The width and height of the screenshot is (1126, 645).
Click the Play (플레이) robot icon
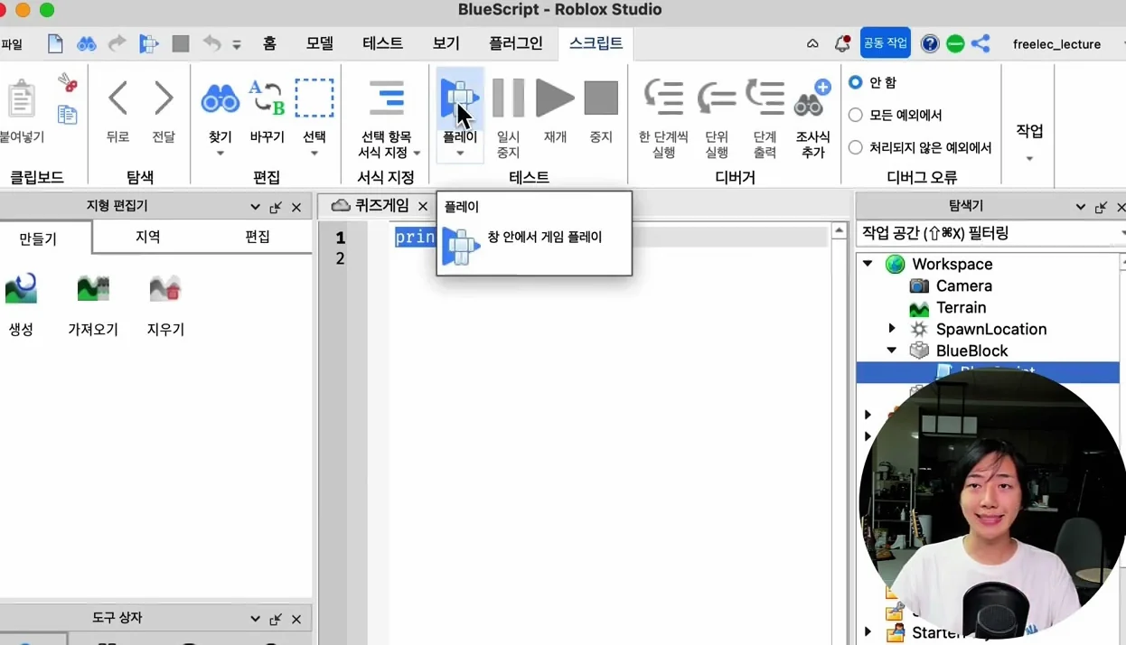coord(460,98)
